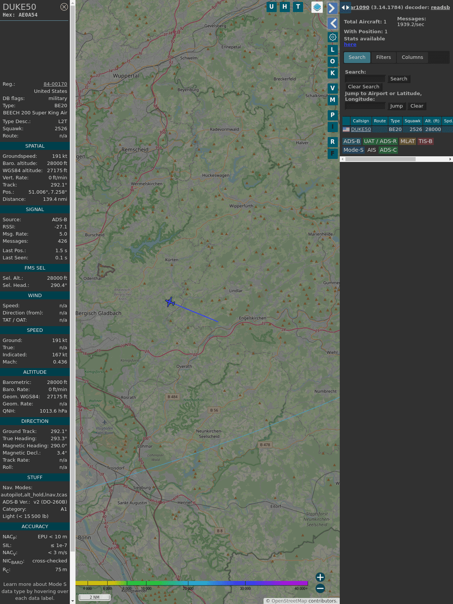Toggle the R map button

pyautogui.click(x=333, y=142)
